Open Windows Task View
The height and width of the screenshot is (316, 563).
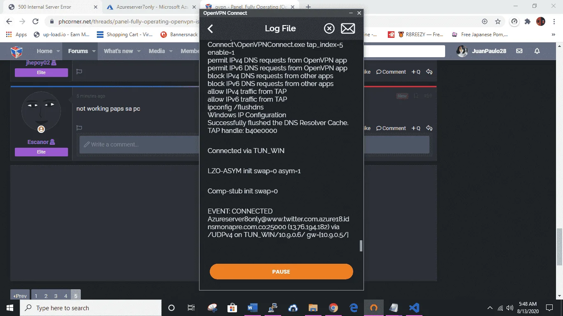point(191,308)
